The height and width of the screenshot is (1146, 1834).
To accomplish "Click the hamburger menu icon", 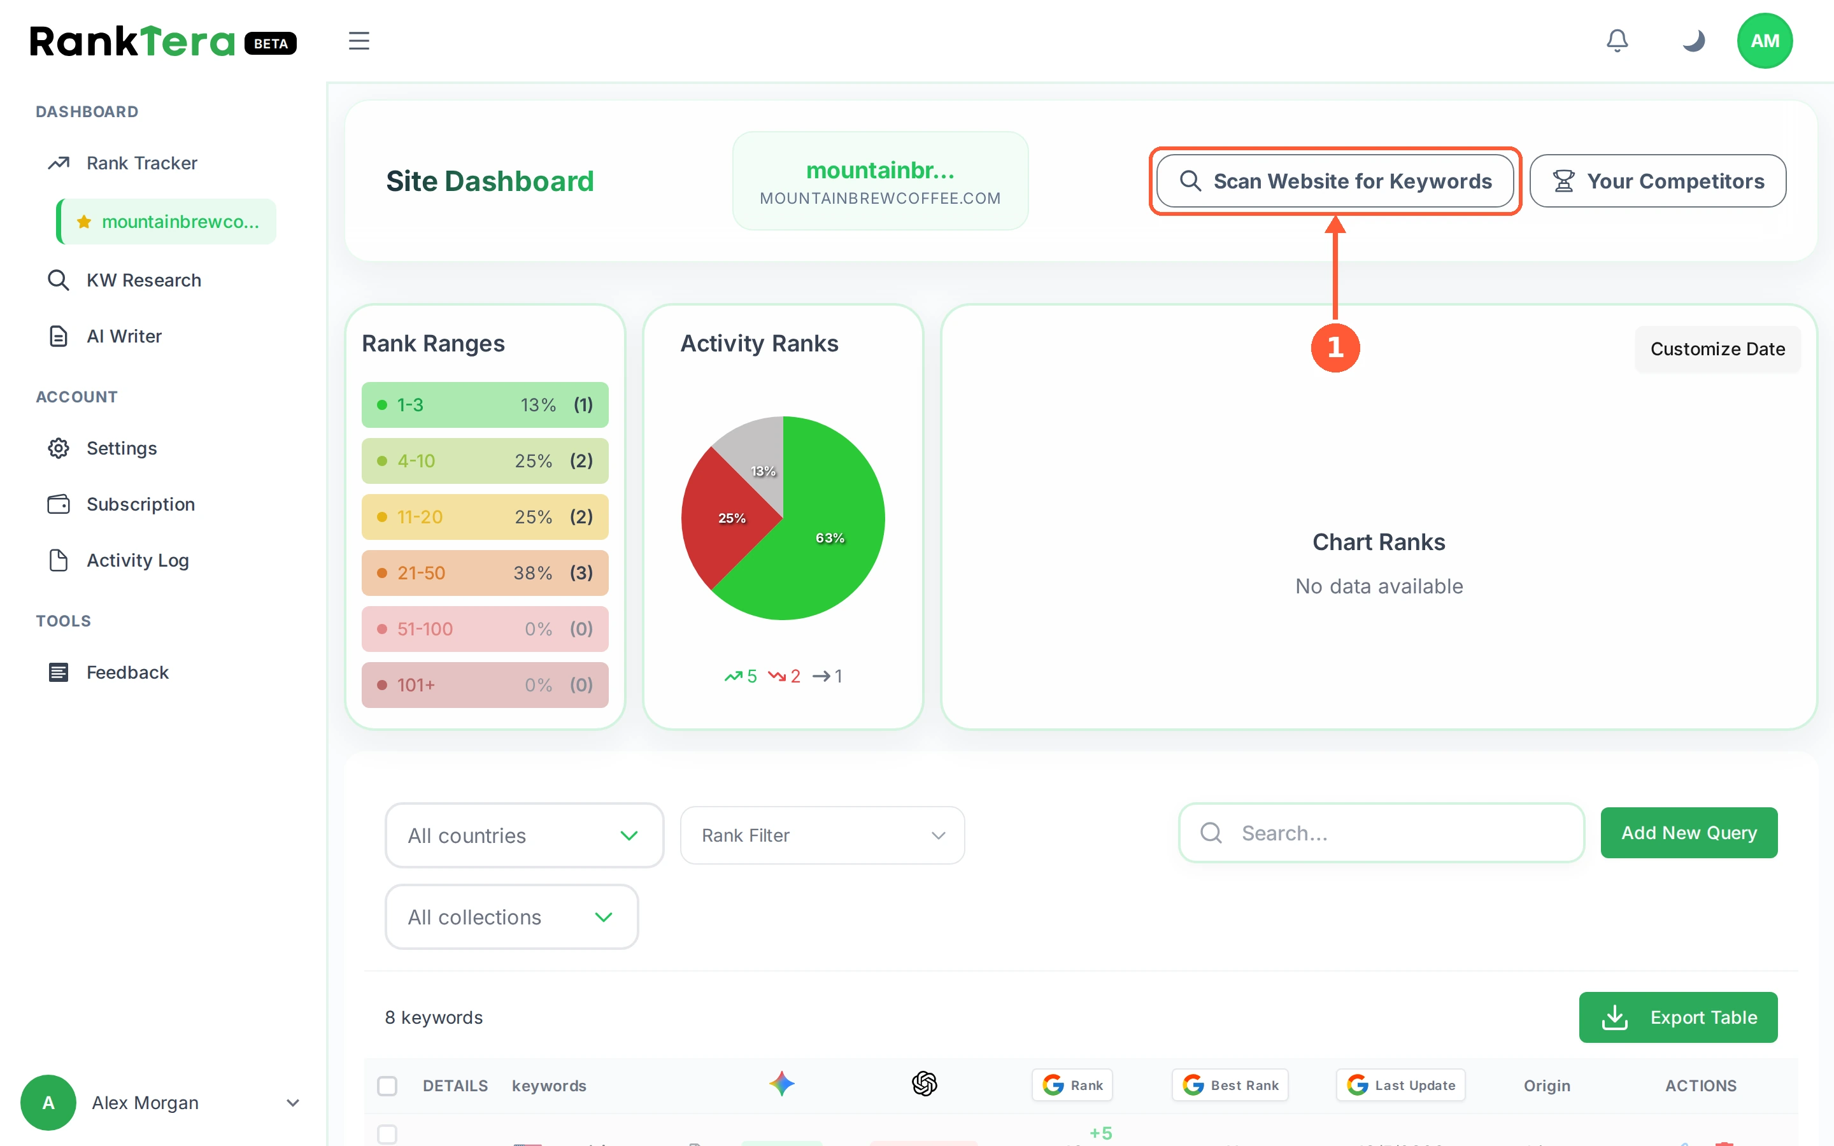I will tap(359, 40).
